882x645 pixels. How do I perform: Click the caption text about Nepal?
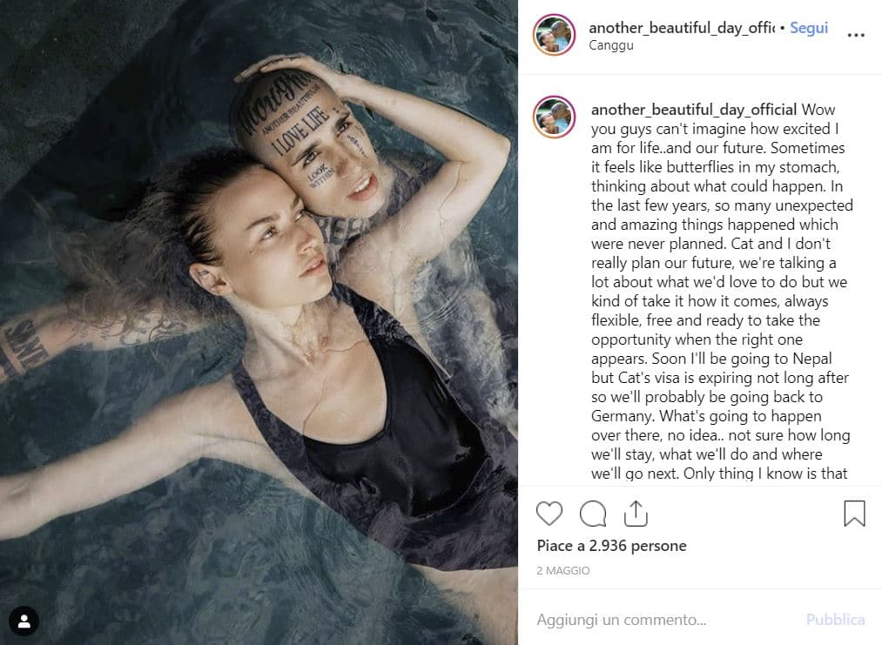[x=711, y=359]
